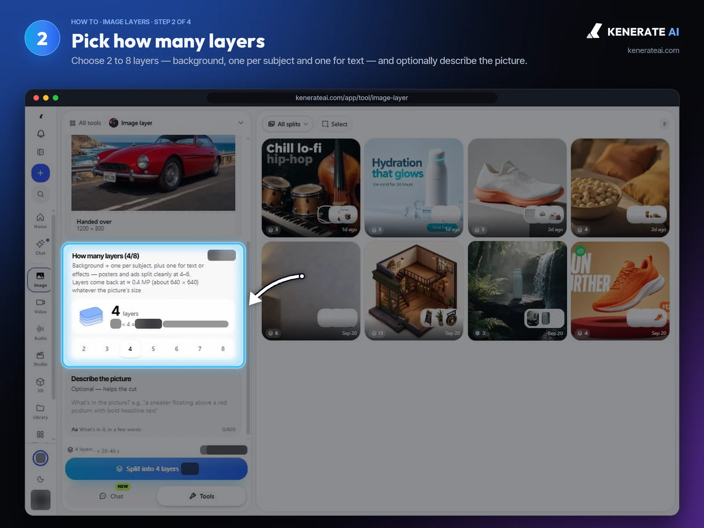Screen dimensions: 704x528
Task: Click the blue plus create button
Action: (x=40, y=173)
